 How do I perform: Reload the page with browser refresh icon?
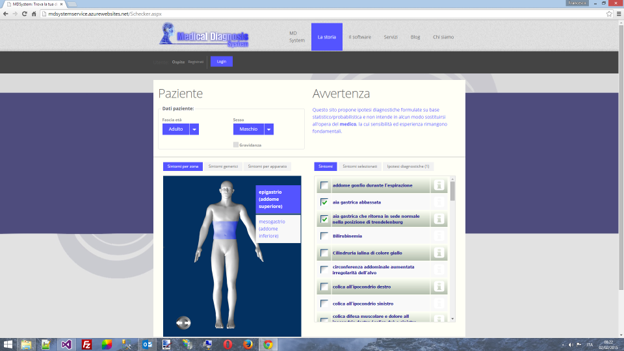(24, 13)
